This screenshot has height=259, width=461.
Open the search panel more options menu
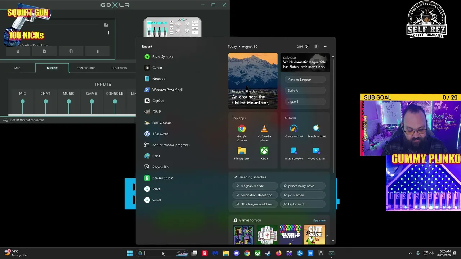click(x=326, y=46)
